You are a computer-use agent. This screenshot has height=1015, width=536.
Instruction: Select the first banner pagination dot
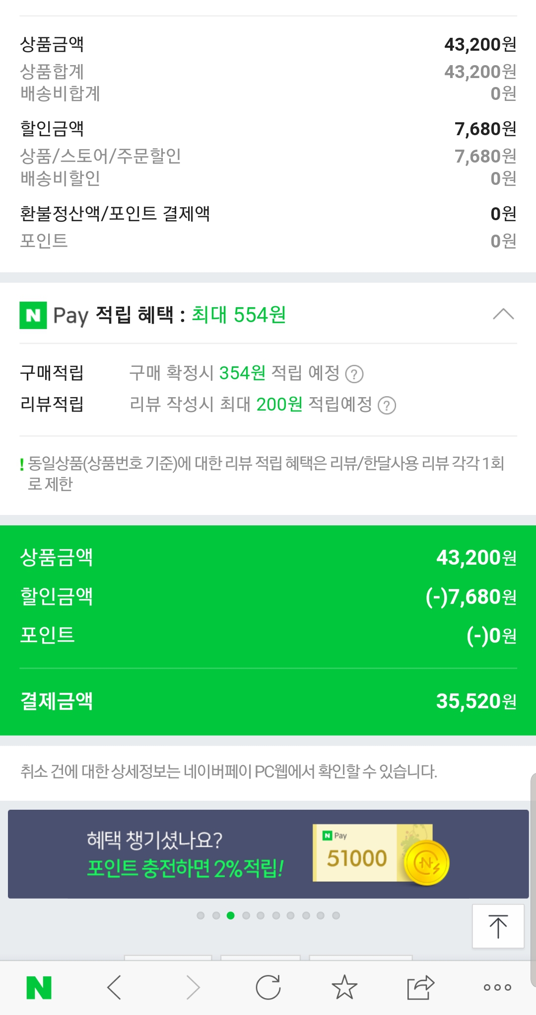[201, 916]
